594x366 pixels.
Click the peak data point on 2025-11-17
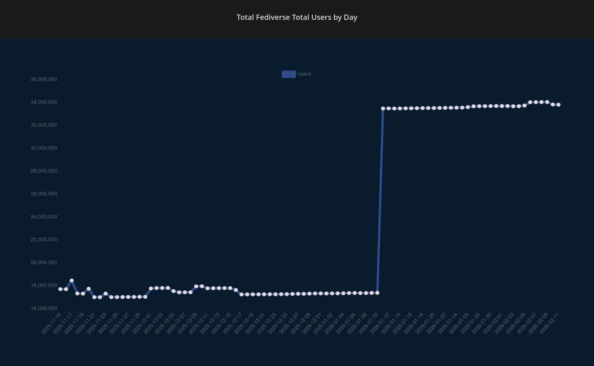(72, 281)
